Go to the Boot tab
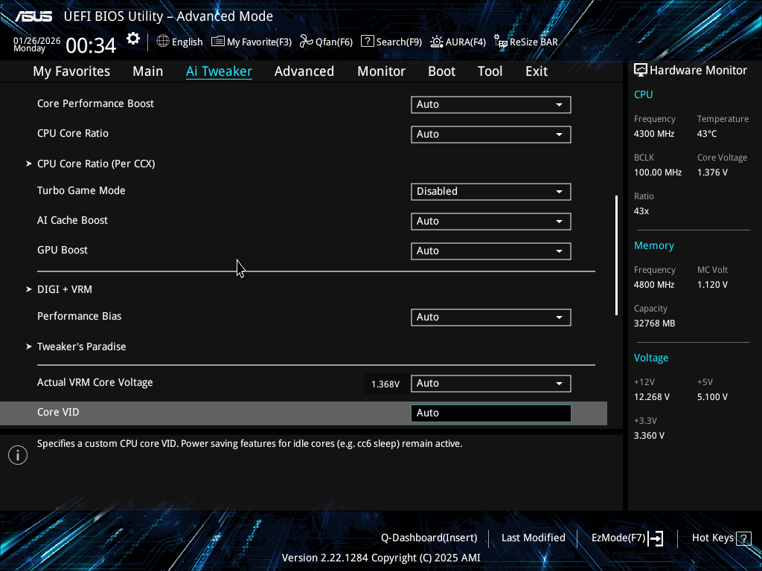Image resolution: width=762 pixels, height=571 pixels. pos(441,71)
